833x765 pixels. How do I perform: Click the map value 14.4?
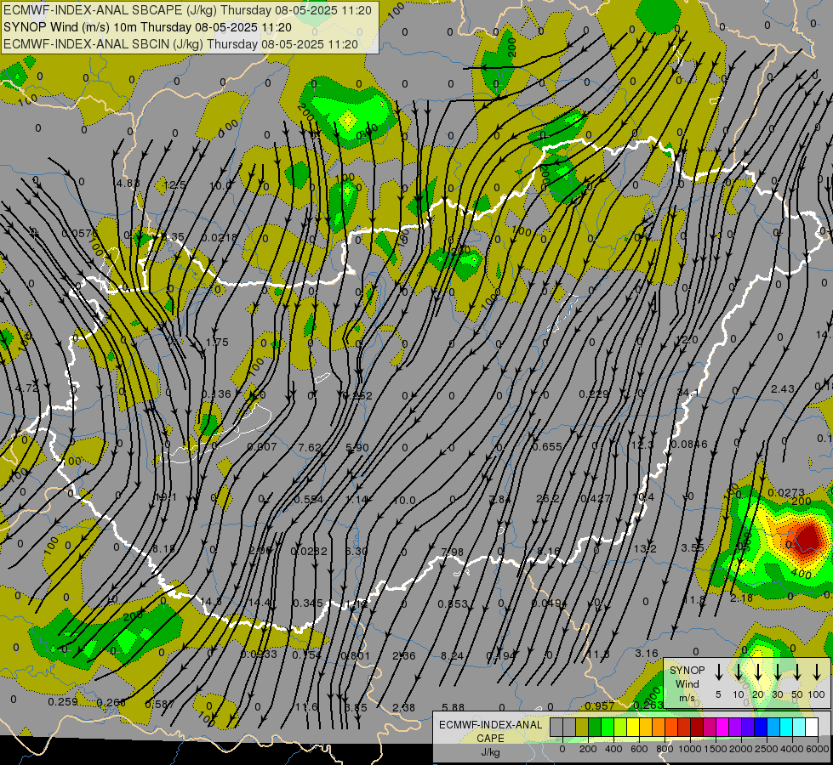[260, 603]
